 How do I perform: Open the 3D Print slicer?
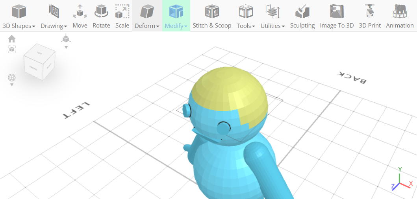click(370, 16)
